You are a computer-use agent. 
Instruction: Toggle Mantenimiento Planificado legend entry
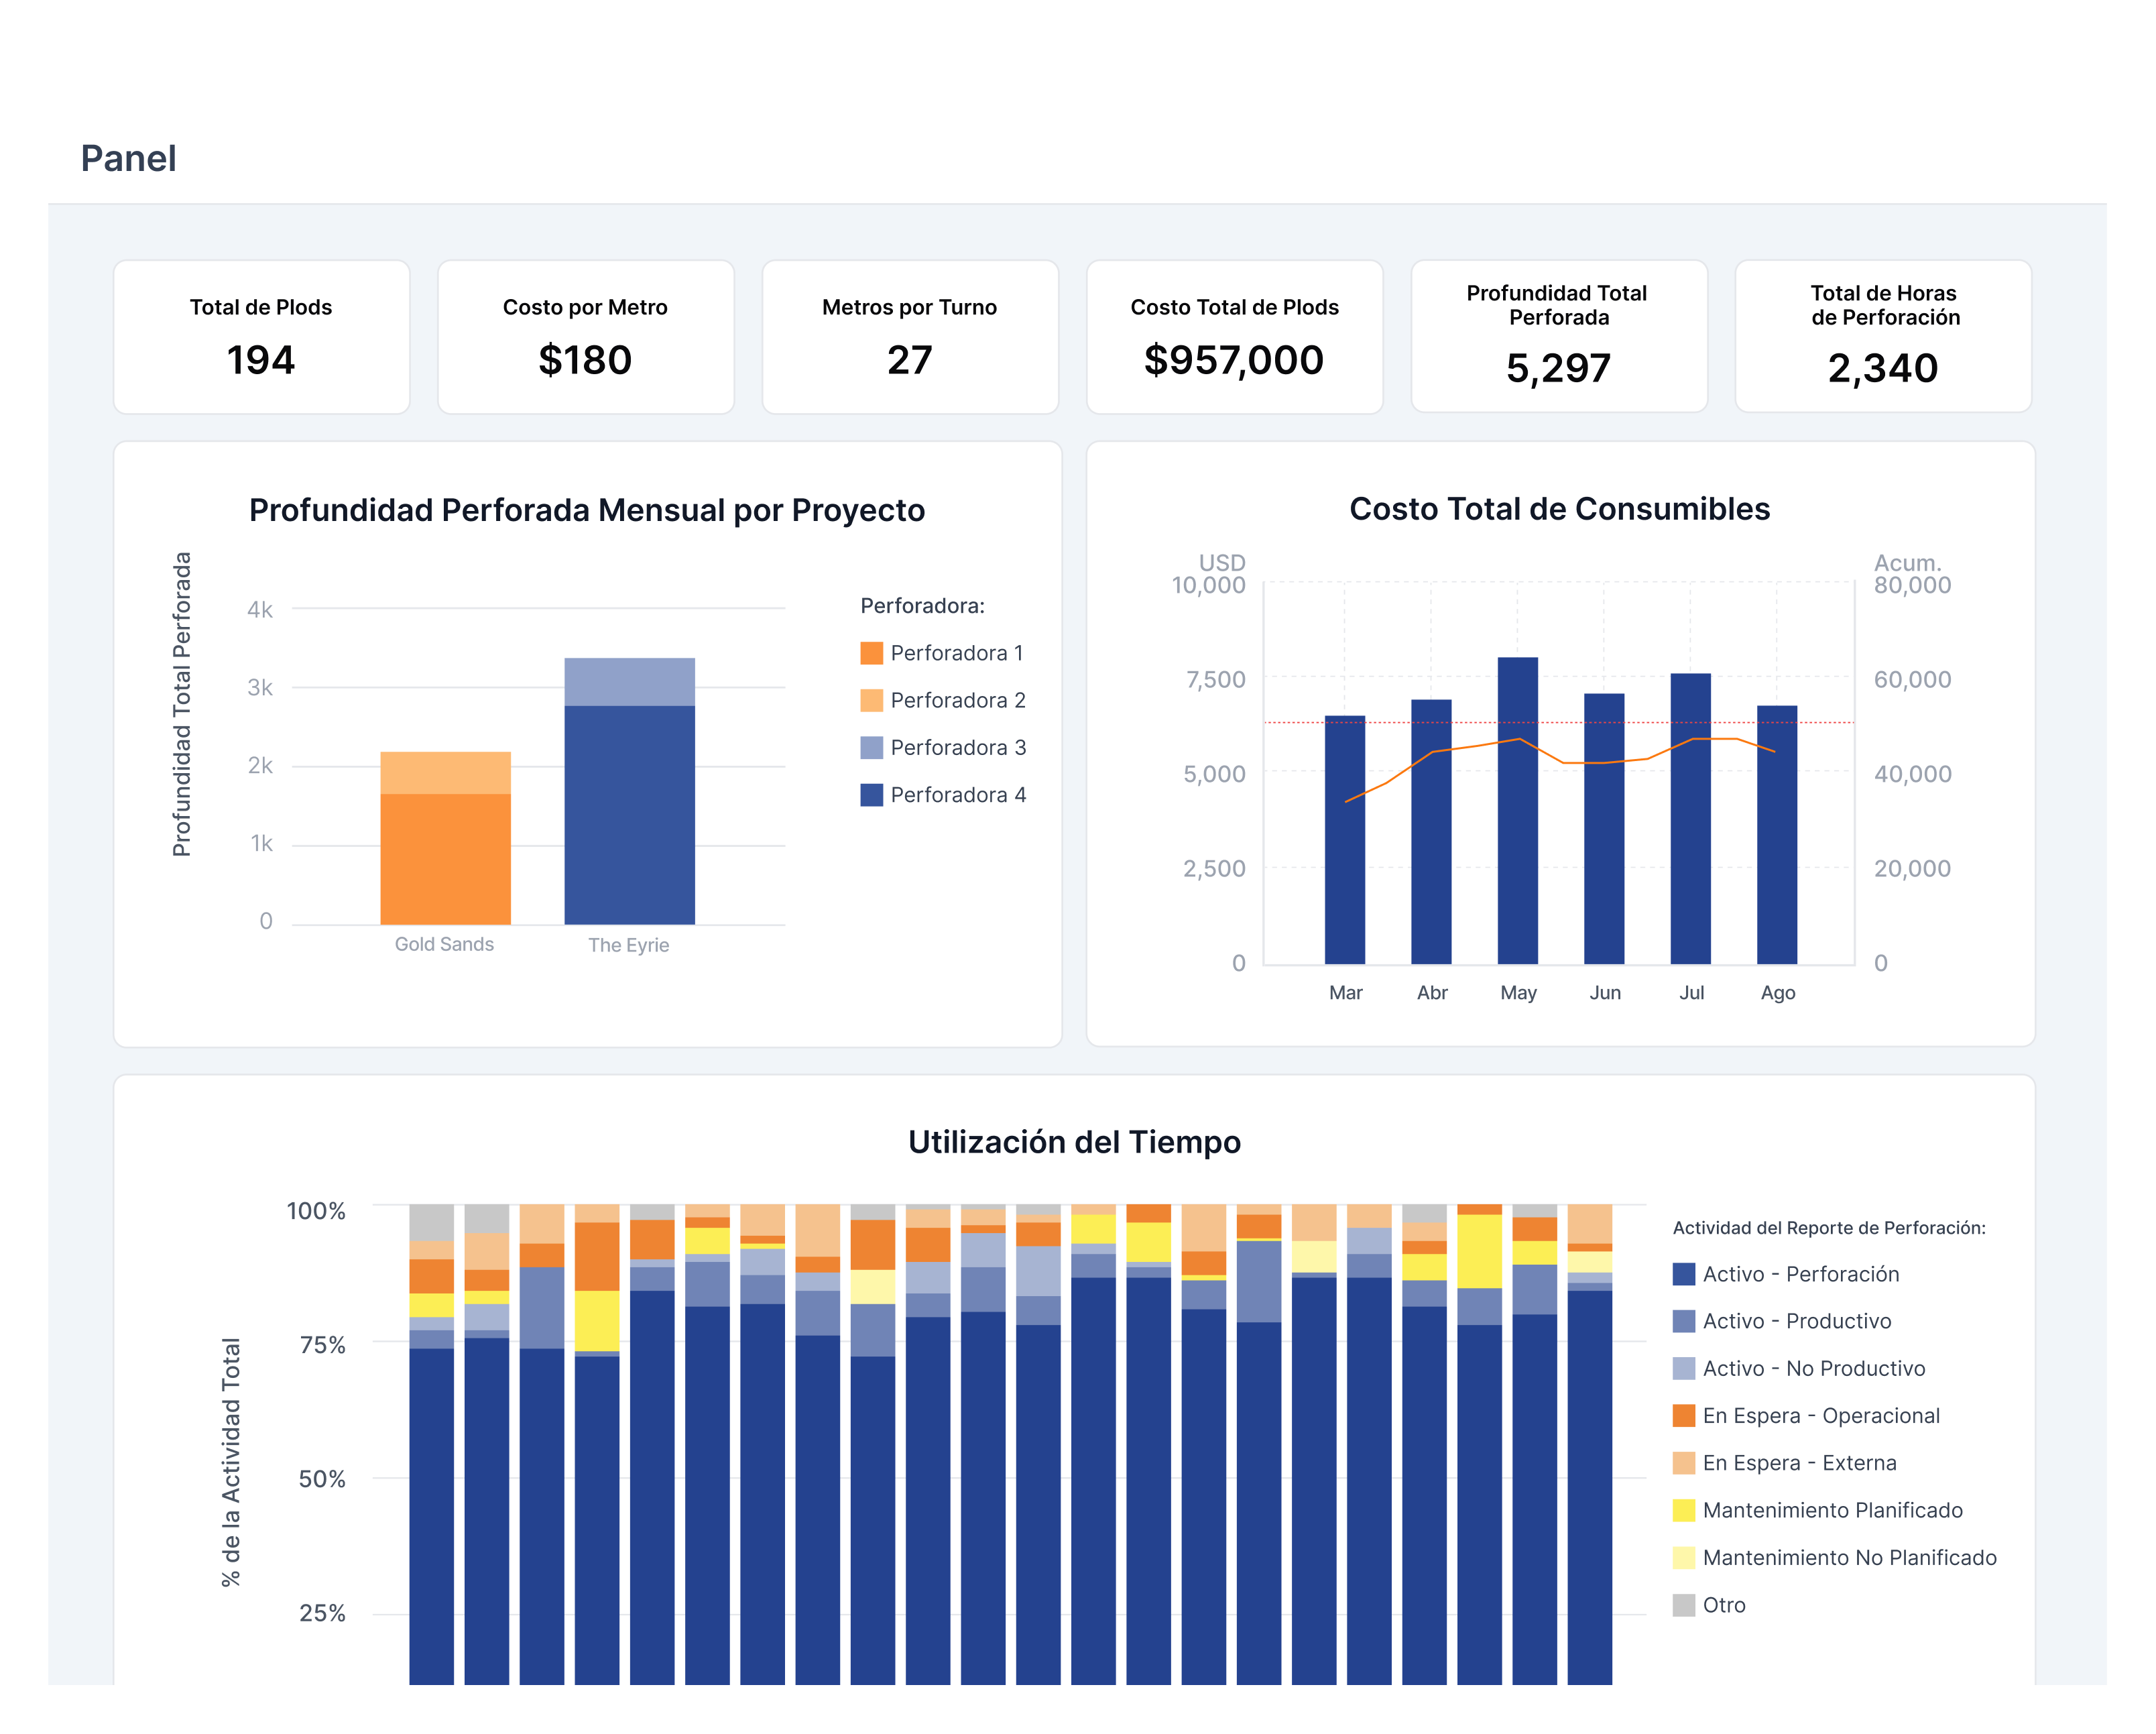[x=1817, y=1510]
